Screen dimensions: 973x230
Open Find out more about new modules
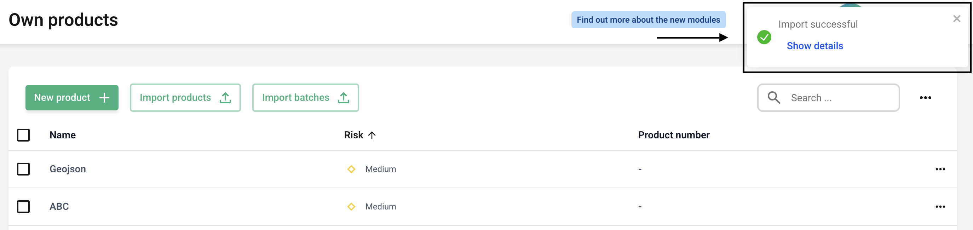pos(648,20)
